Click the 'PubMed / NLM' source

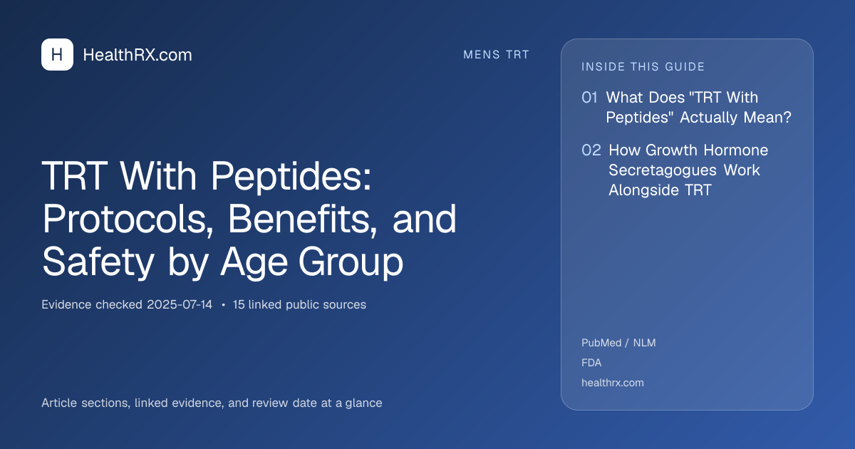(618, 343)
